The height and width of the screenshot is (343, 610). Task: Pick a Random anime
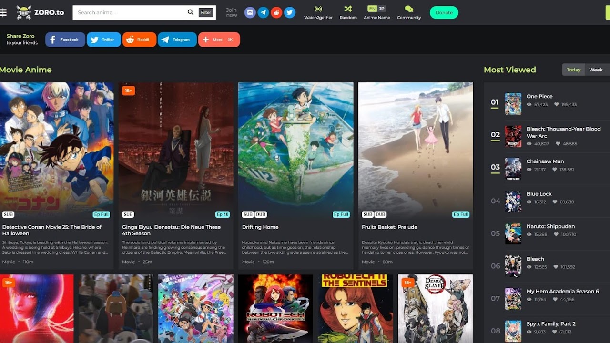(x=348, y=12)
